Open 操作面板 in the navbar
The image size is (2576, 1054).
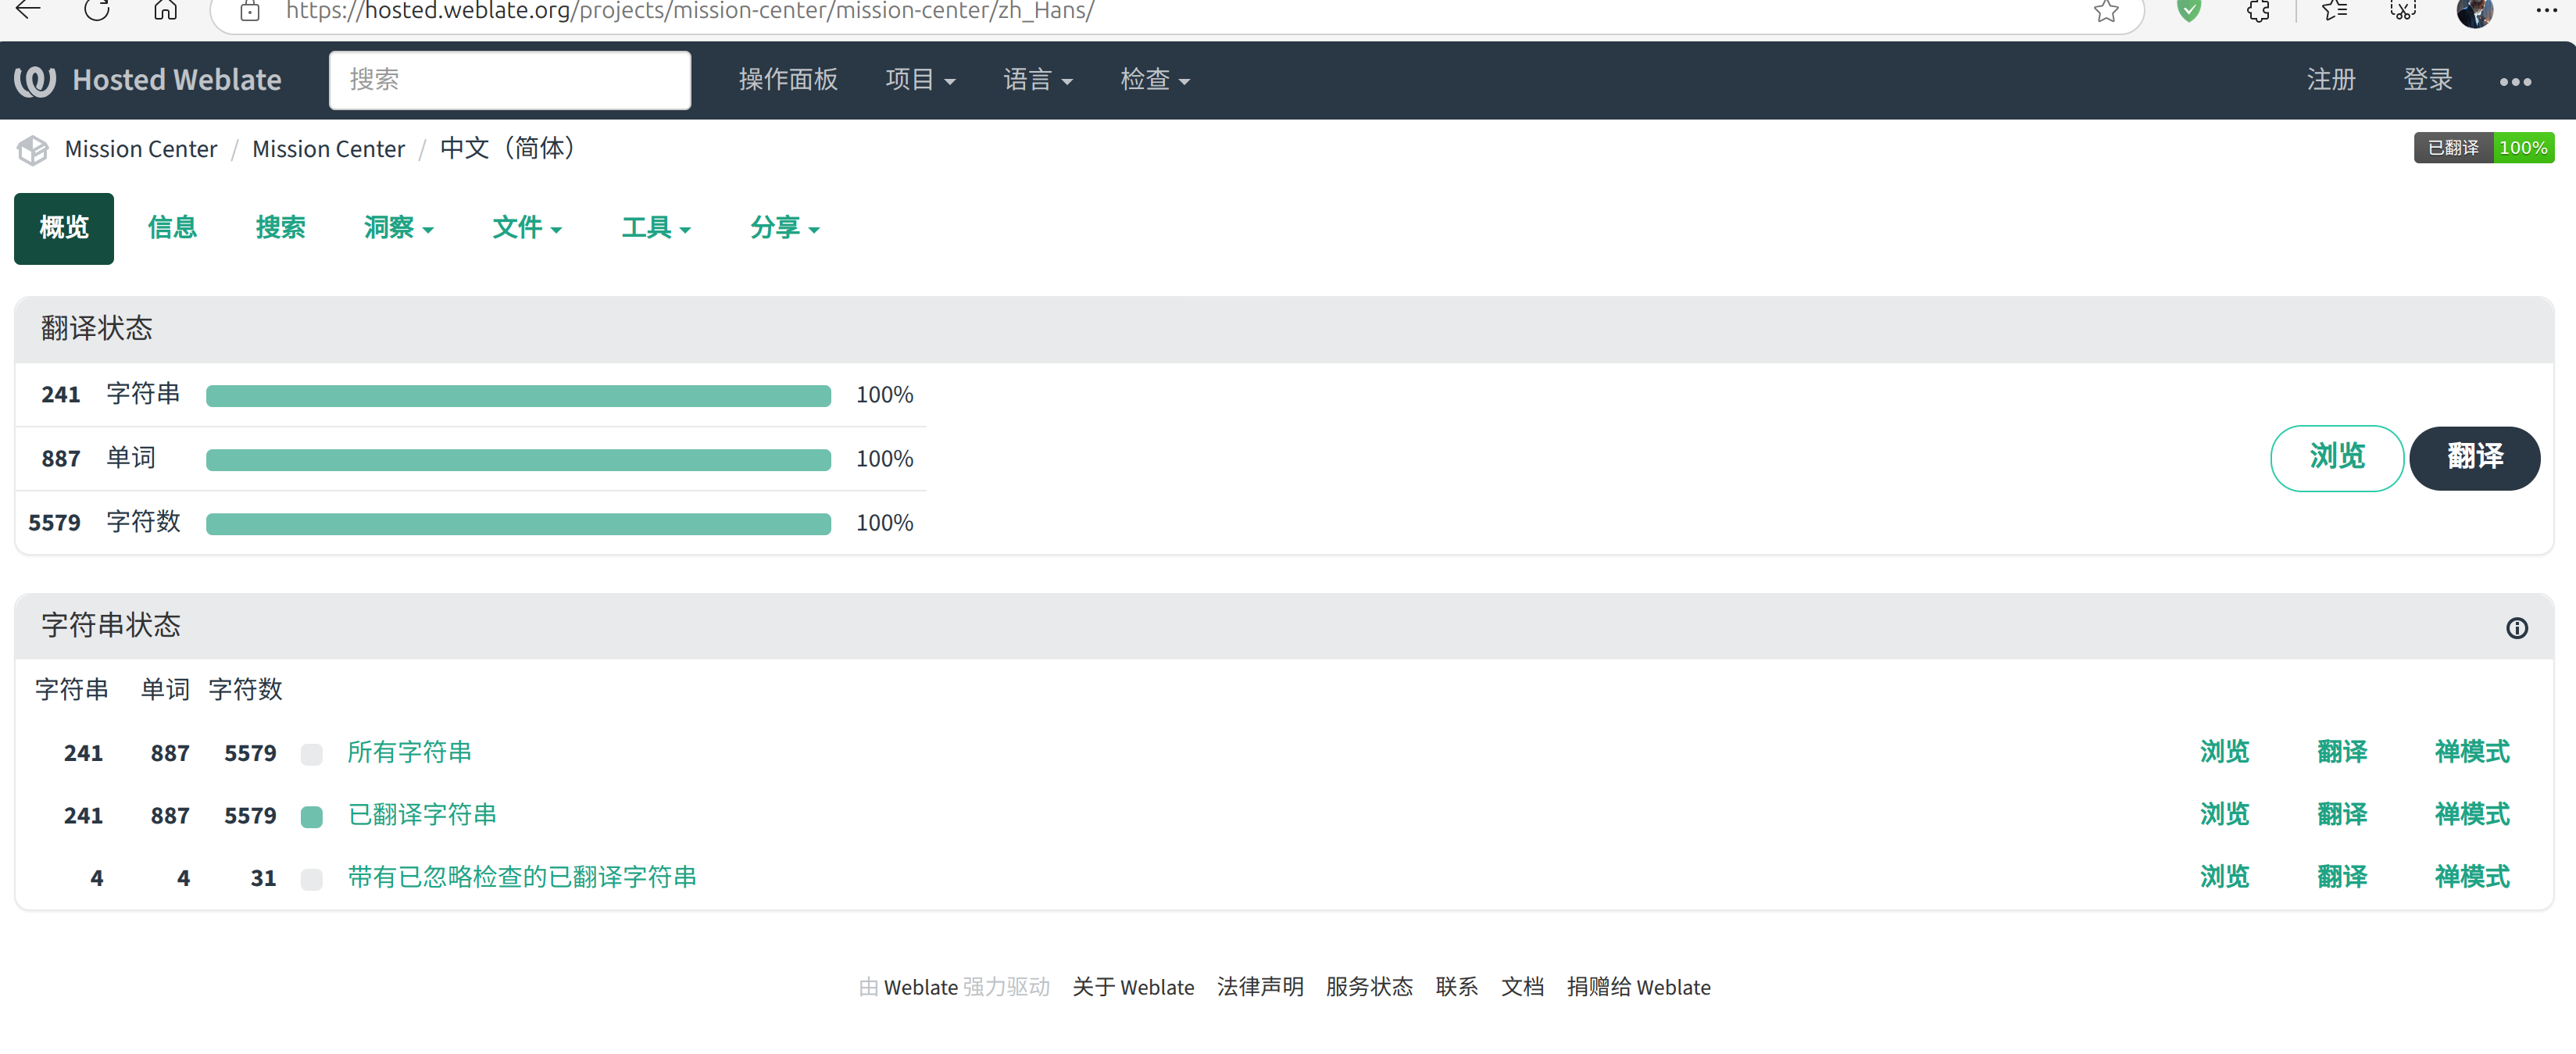788,80
